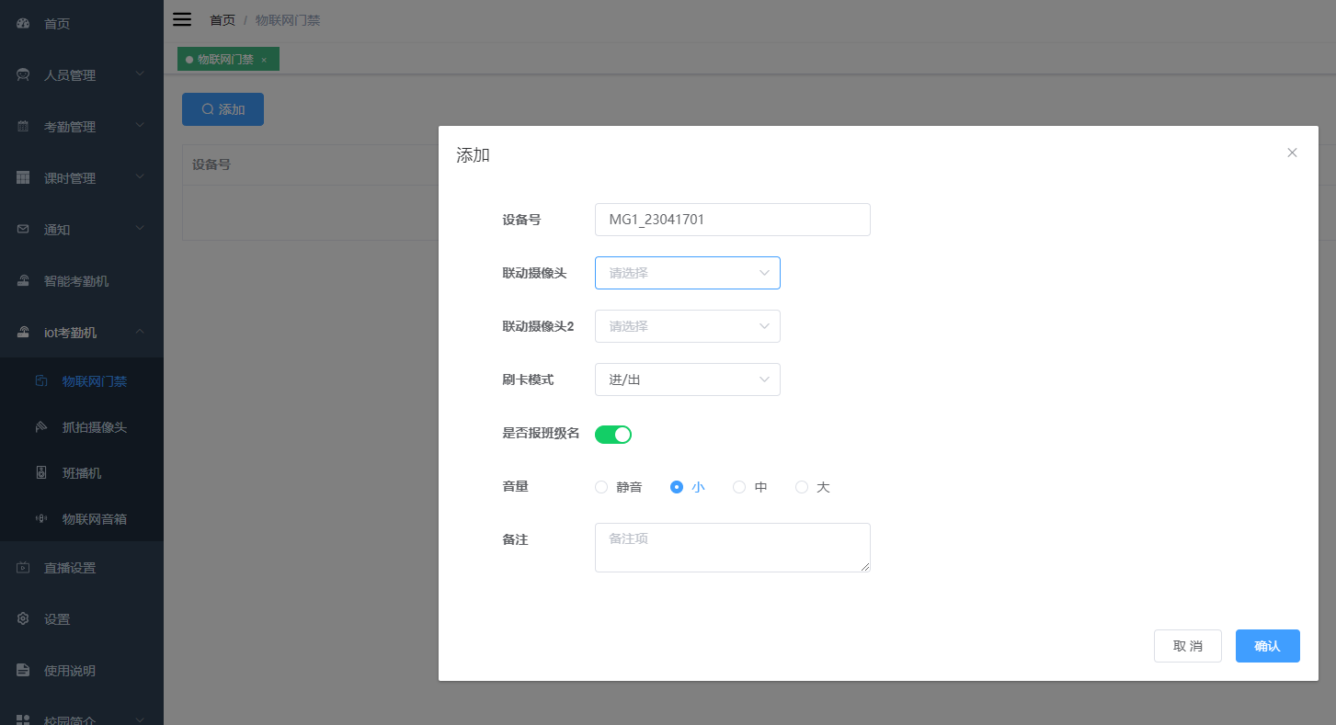Open 人员管理 via its people icon
Viewport: 1336px width, 725px height.
pyautogui.click(x=22, y=74)
